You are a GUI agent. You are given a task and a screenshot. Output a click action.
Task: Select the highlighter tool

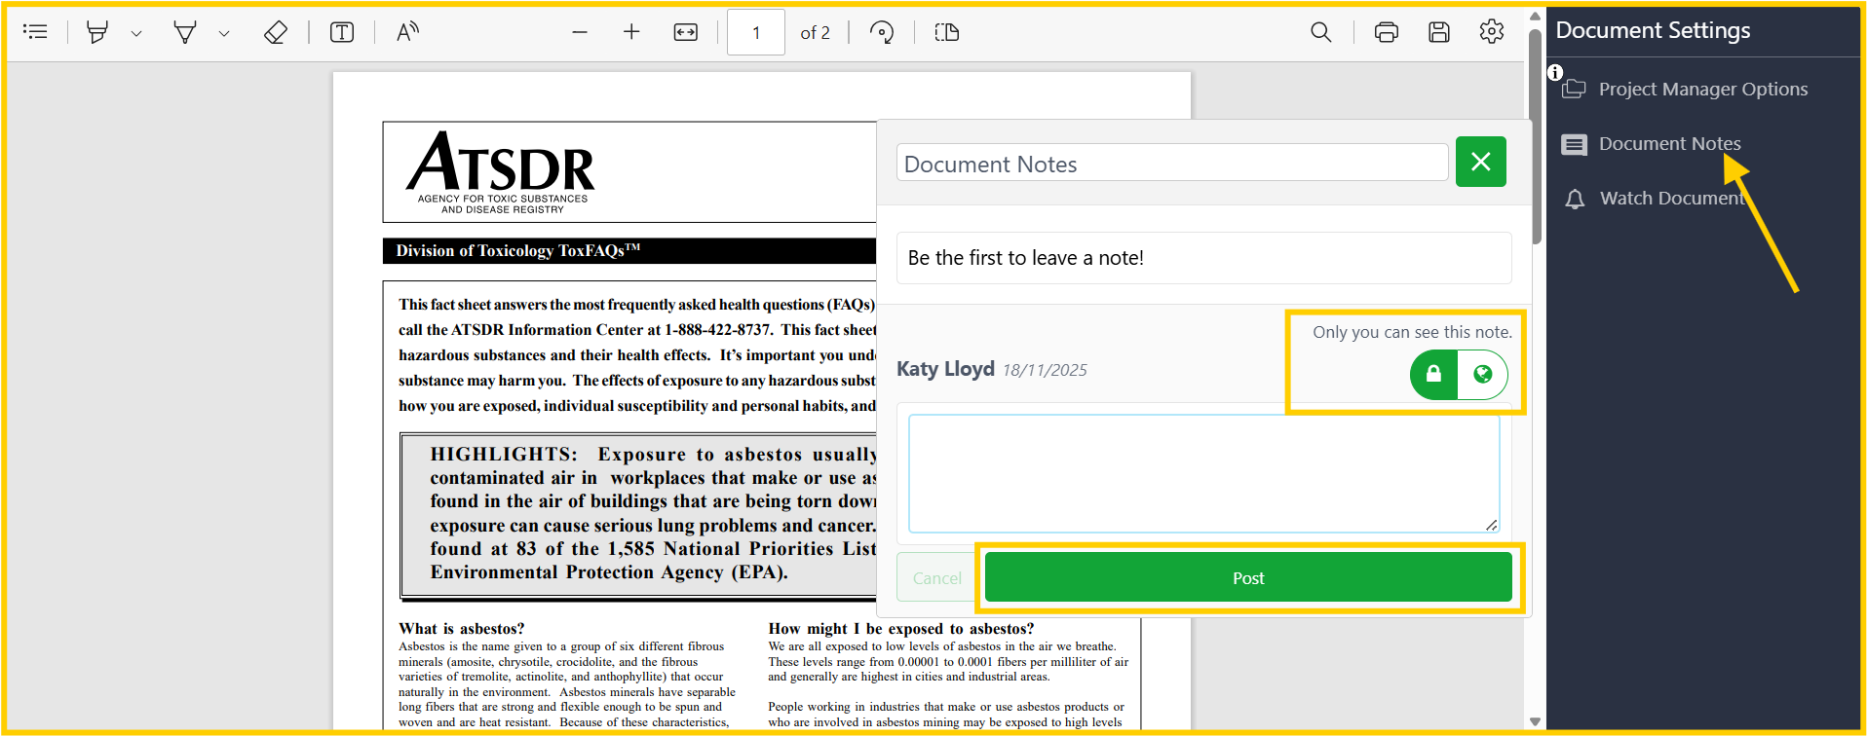pyautogui.click(x=97, y=32)
